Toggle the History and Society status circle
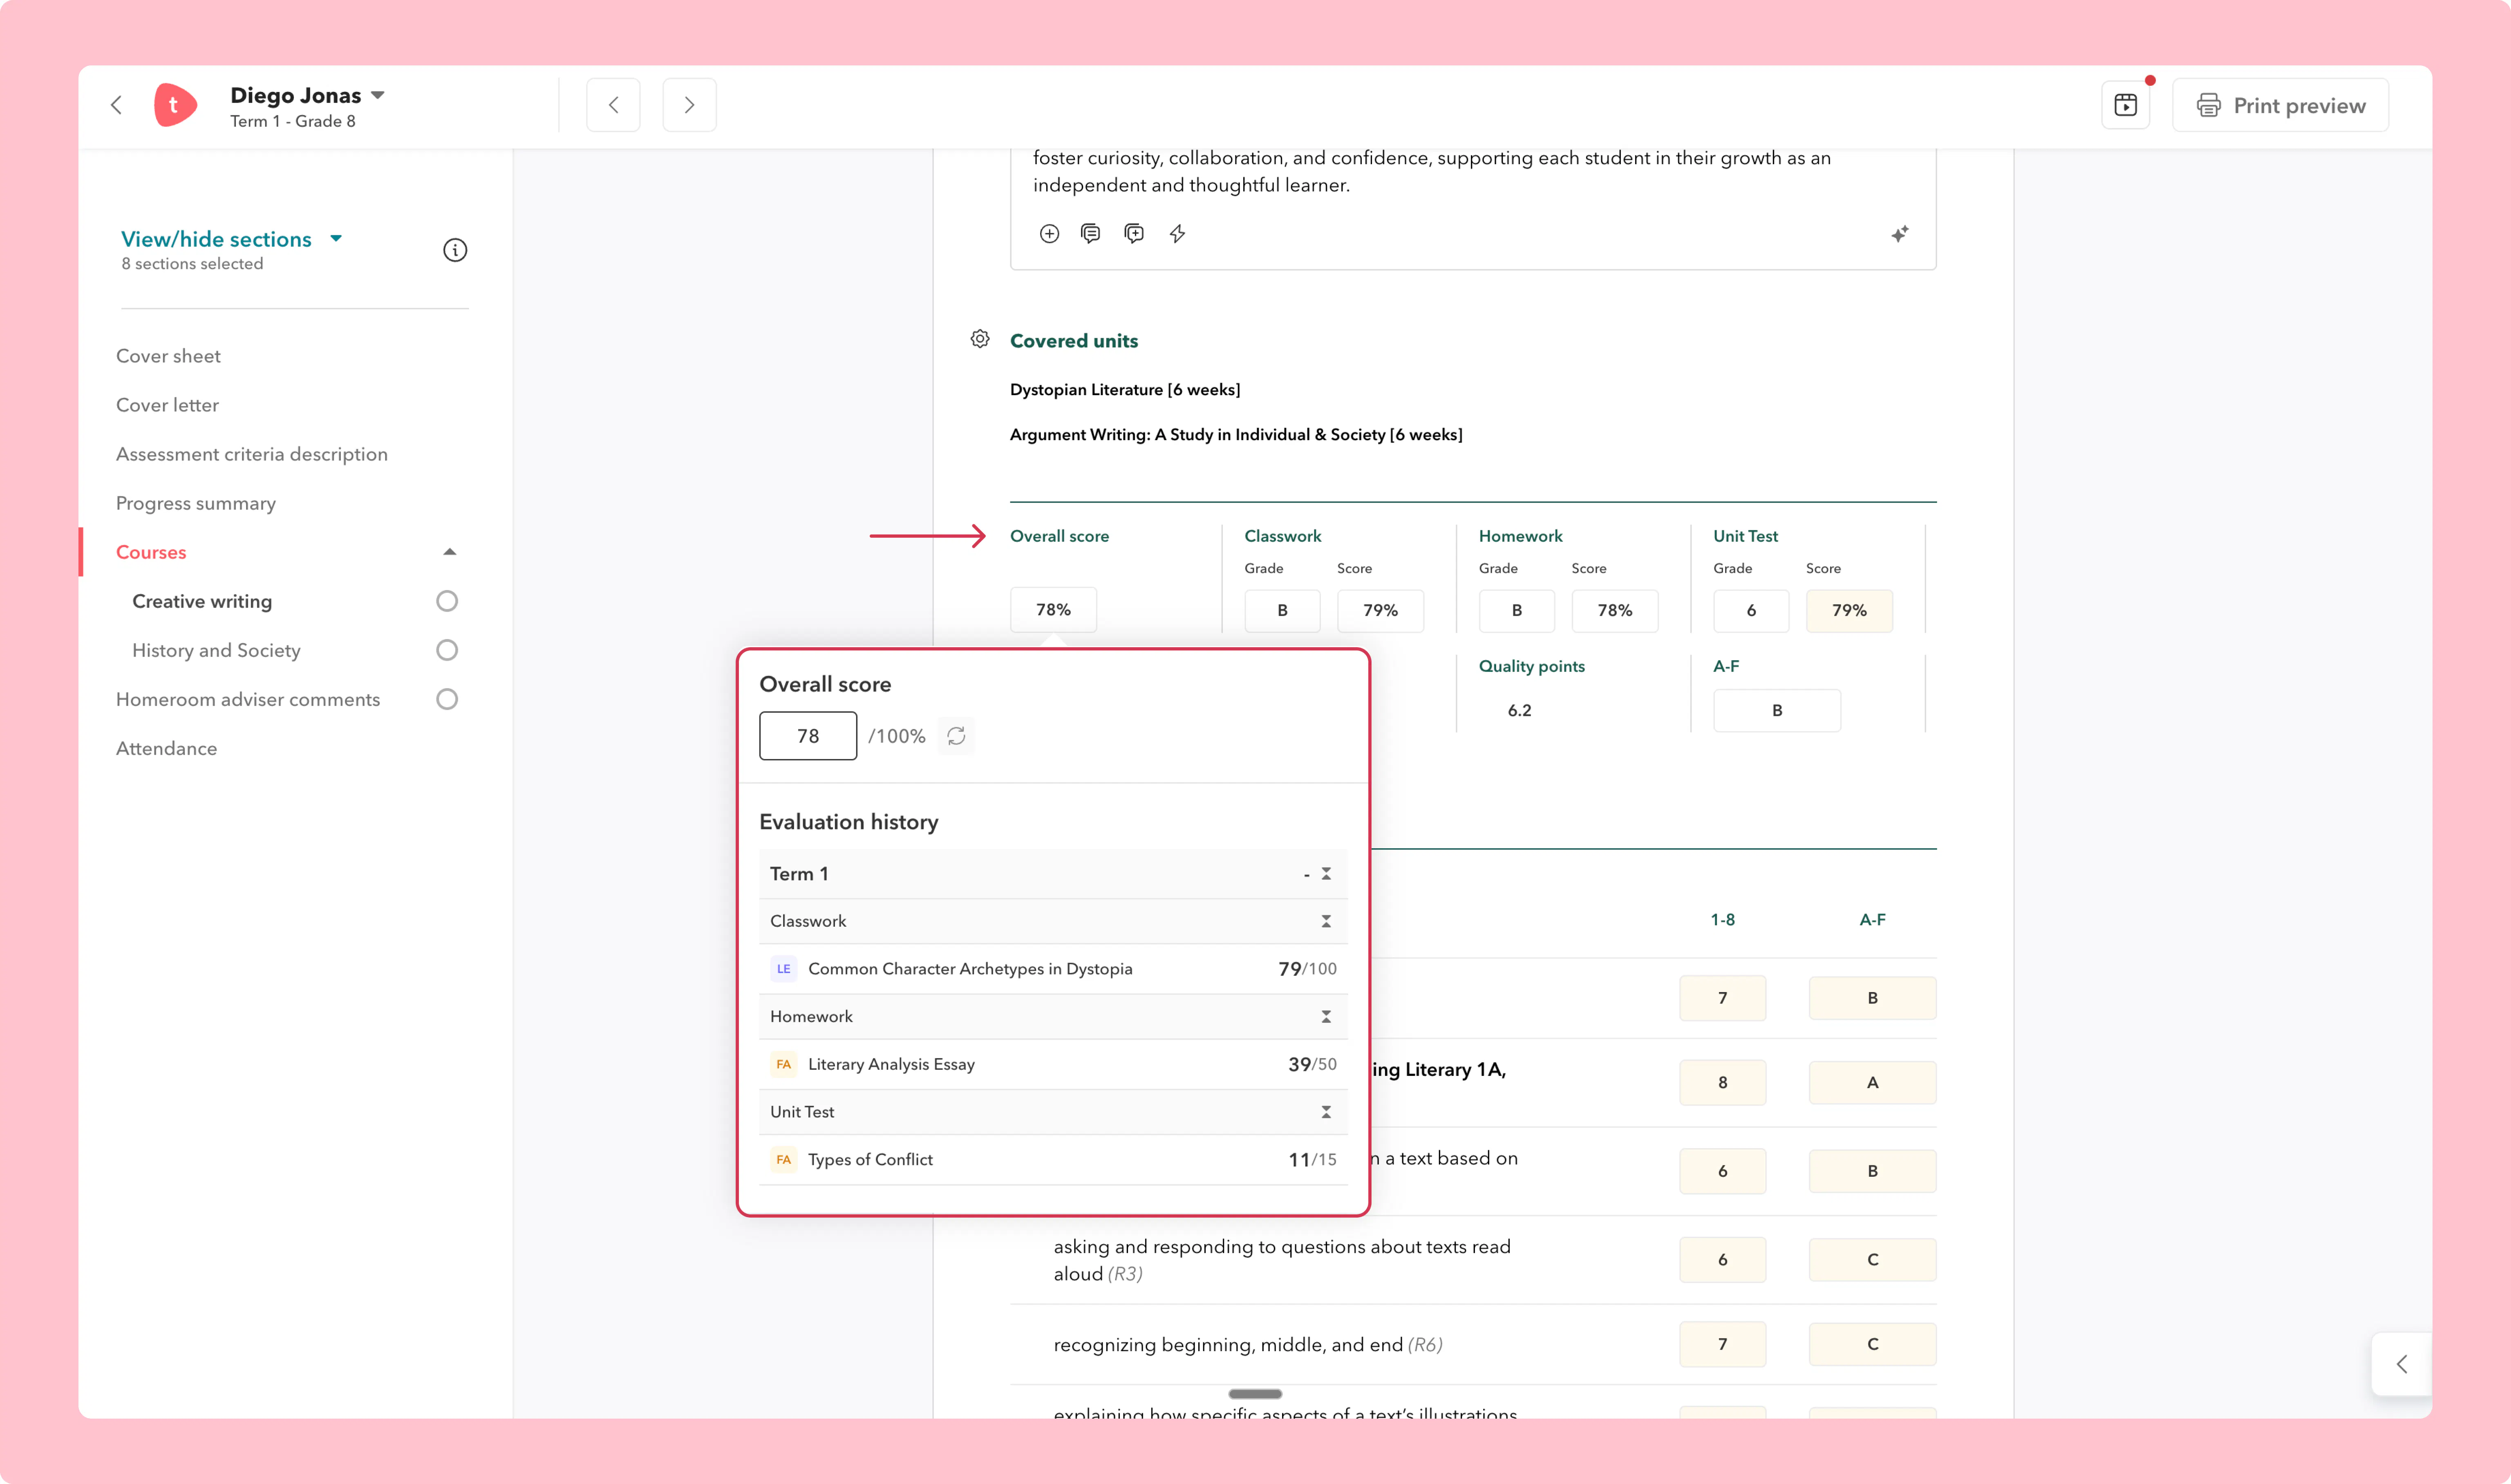Image resolution: width=2511 pixels, height=1484 pixels. (x=447, y=650)
